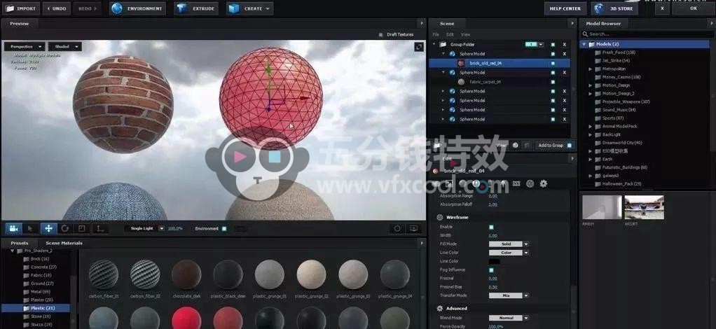The image size is (716, 329).
Task: Click the Extrude tool
Action: pyautogui.click(x=196, y=8)
